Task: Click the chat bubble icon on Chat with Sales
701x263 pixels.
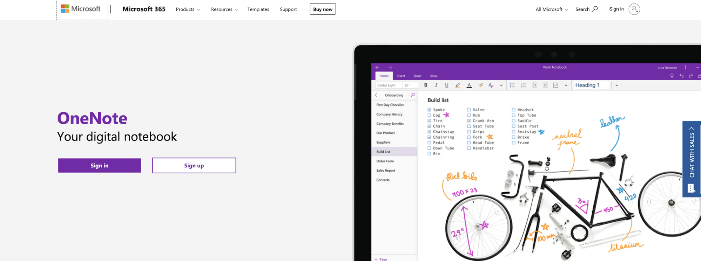Action: (691, 188)
